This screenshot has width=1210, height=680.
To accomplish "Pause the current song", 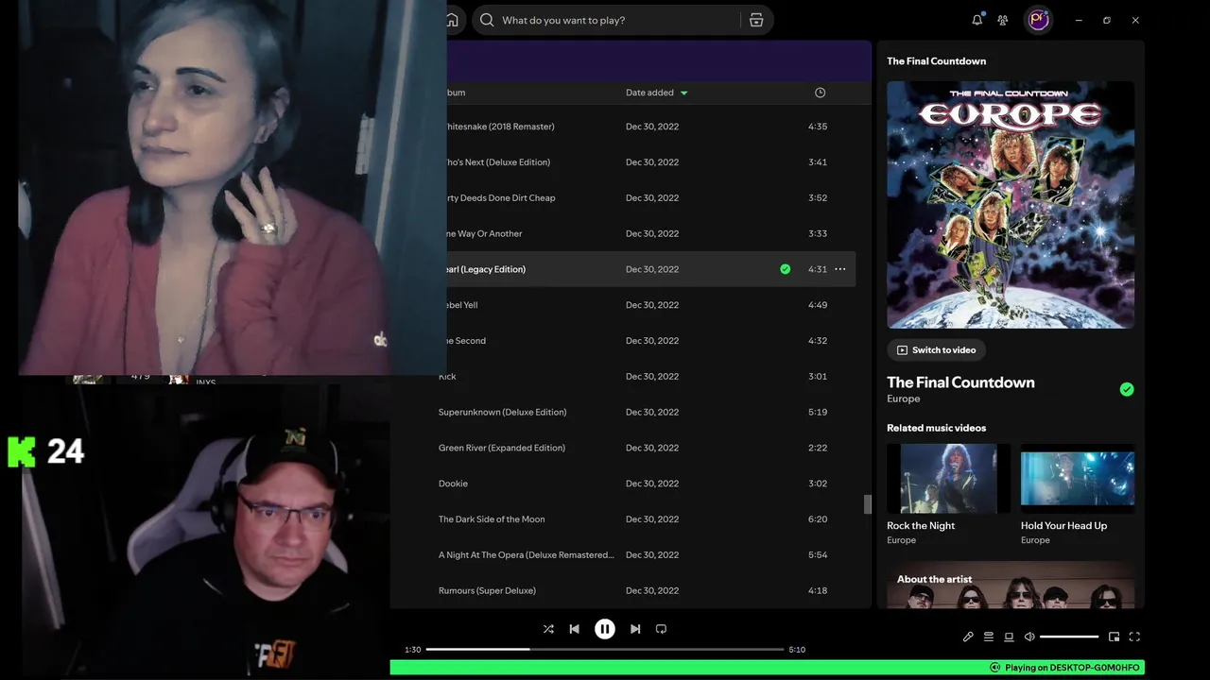I will (605, 629).
